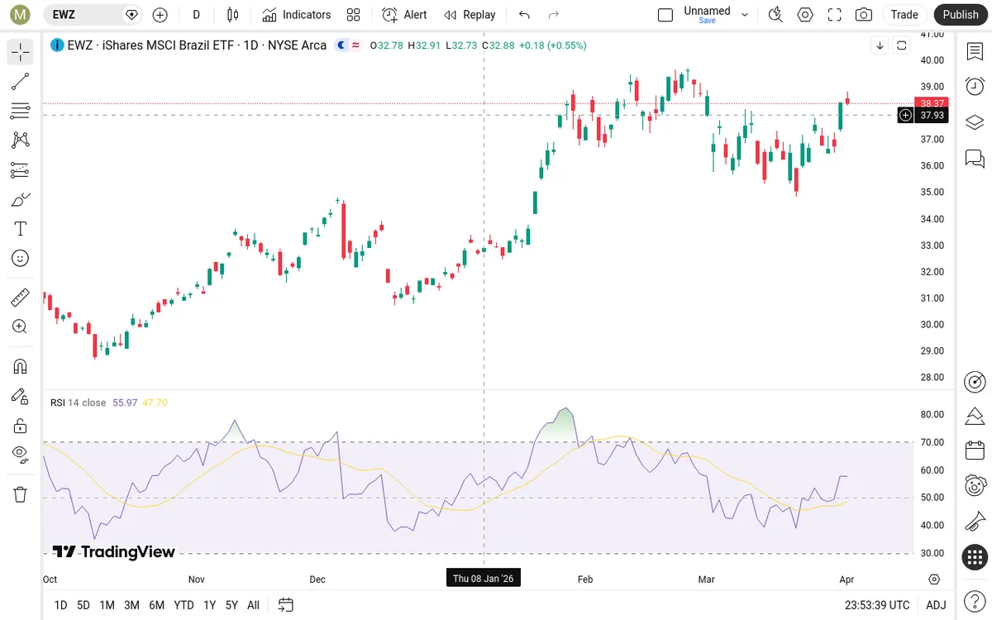Remove objects with trash icon
Image resolution: width=992 pixels, height=620 pixels.
(21, 494)
